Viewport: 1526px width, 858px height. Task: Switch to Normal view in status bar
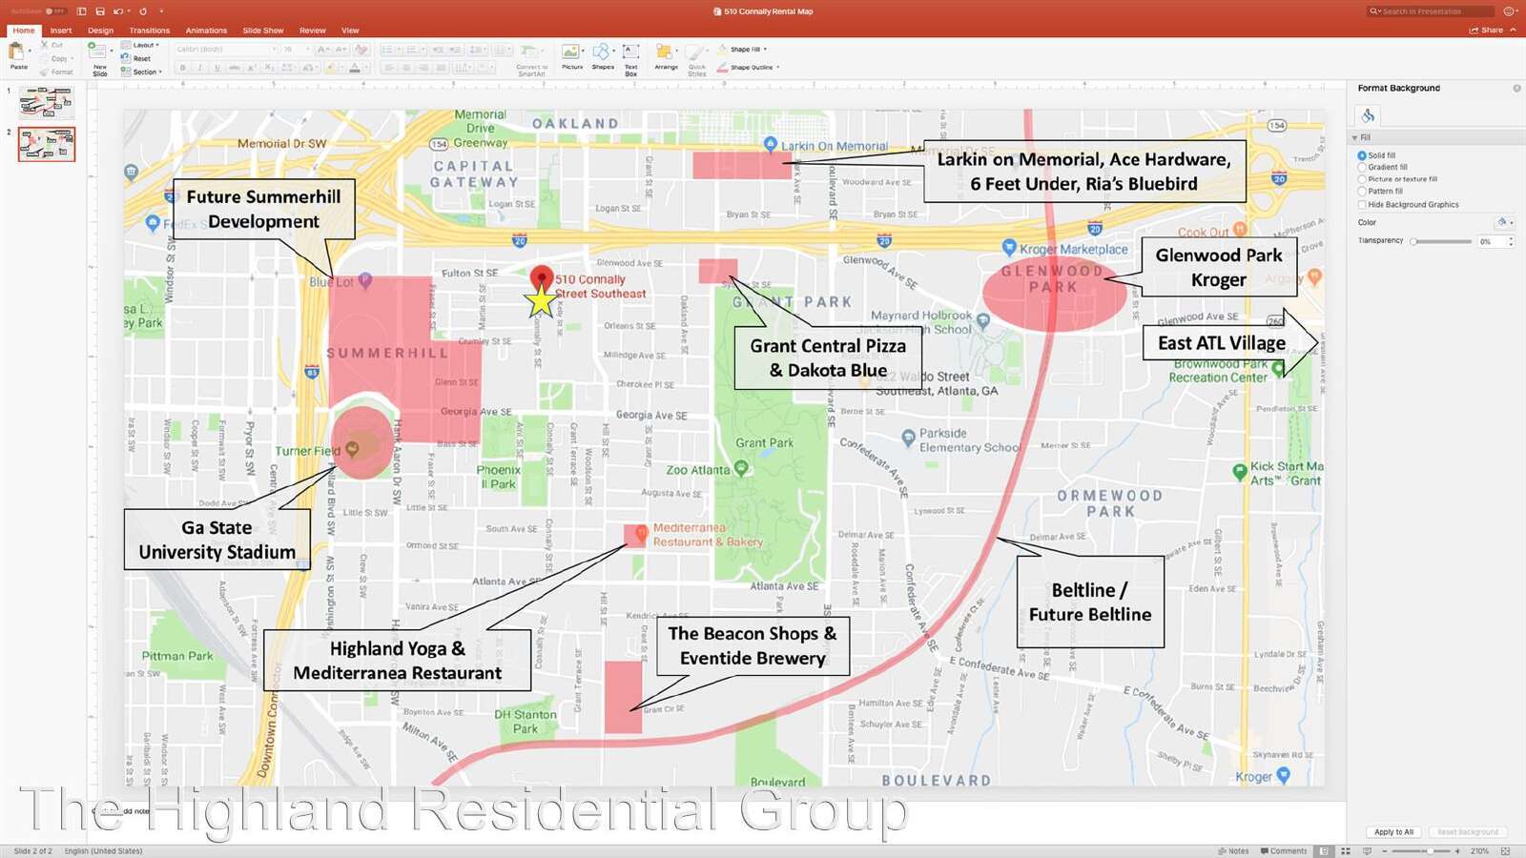pos(1324,850)
